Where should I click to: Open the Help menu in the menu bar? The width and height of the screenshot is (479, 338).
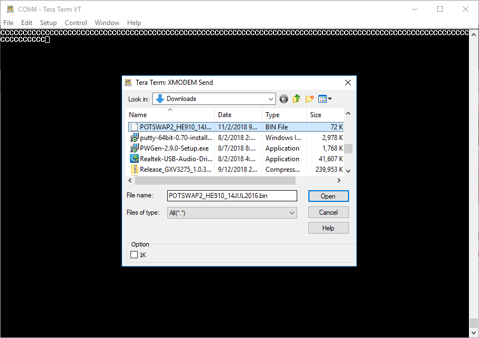[134, 23]
